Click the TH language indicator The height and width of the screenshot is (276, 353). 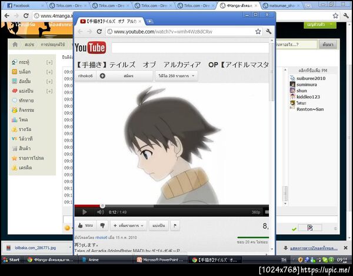(284, 260)
